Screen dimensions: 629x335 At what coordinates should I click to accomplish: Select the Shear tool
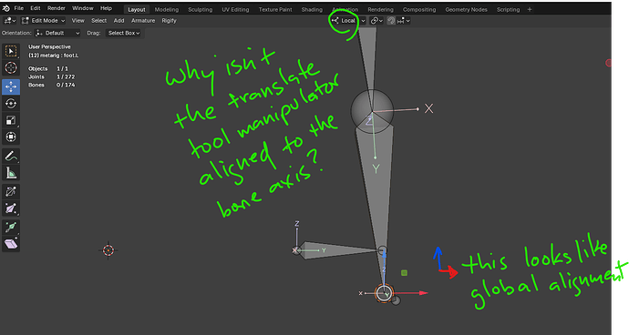pyautogui.click(x=11, y=244)
